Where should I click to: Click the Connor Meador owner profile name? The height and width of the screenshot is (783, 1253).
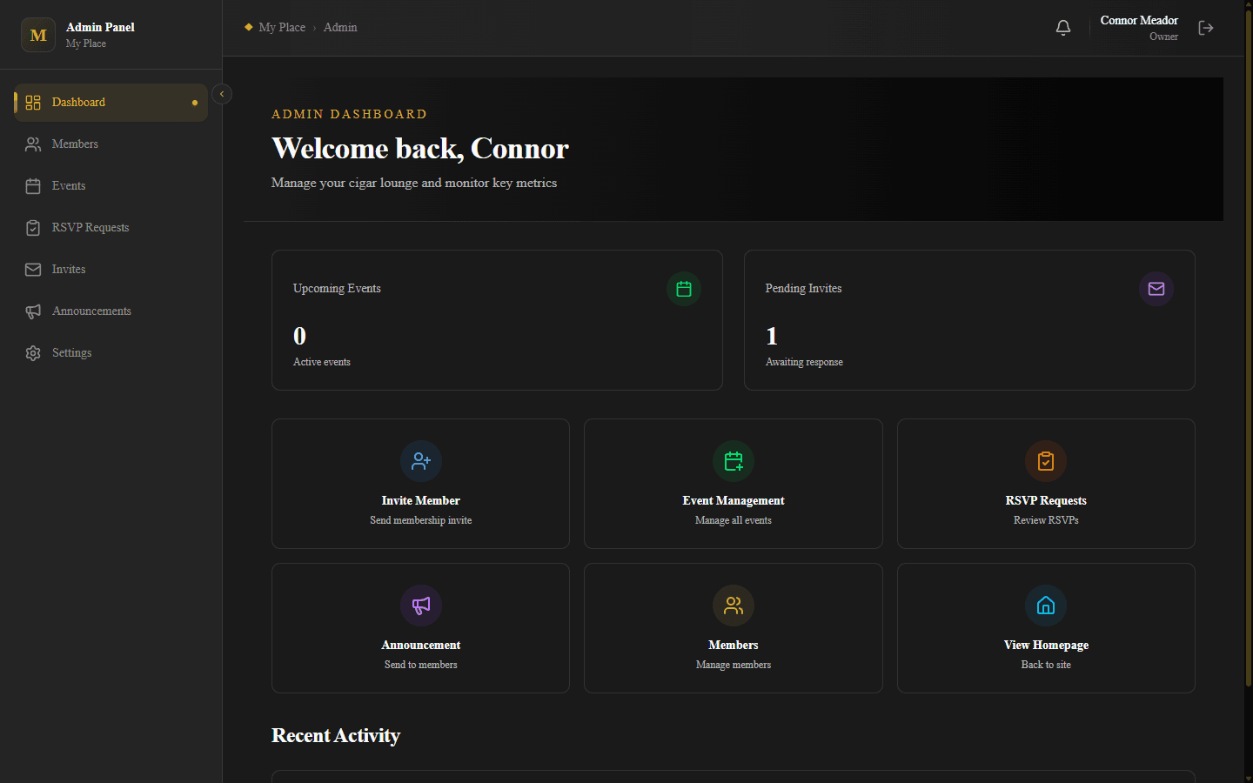click(x=1139, y=20)
